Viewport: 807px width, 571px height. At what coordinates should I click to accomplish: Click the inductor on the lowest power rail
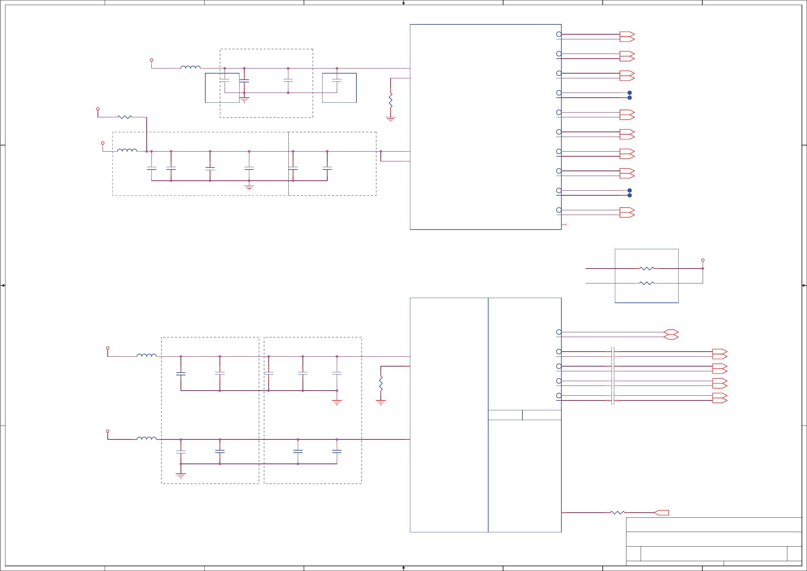[x=147, y=438]
